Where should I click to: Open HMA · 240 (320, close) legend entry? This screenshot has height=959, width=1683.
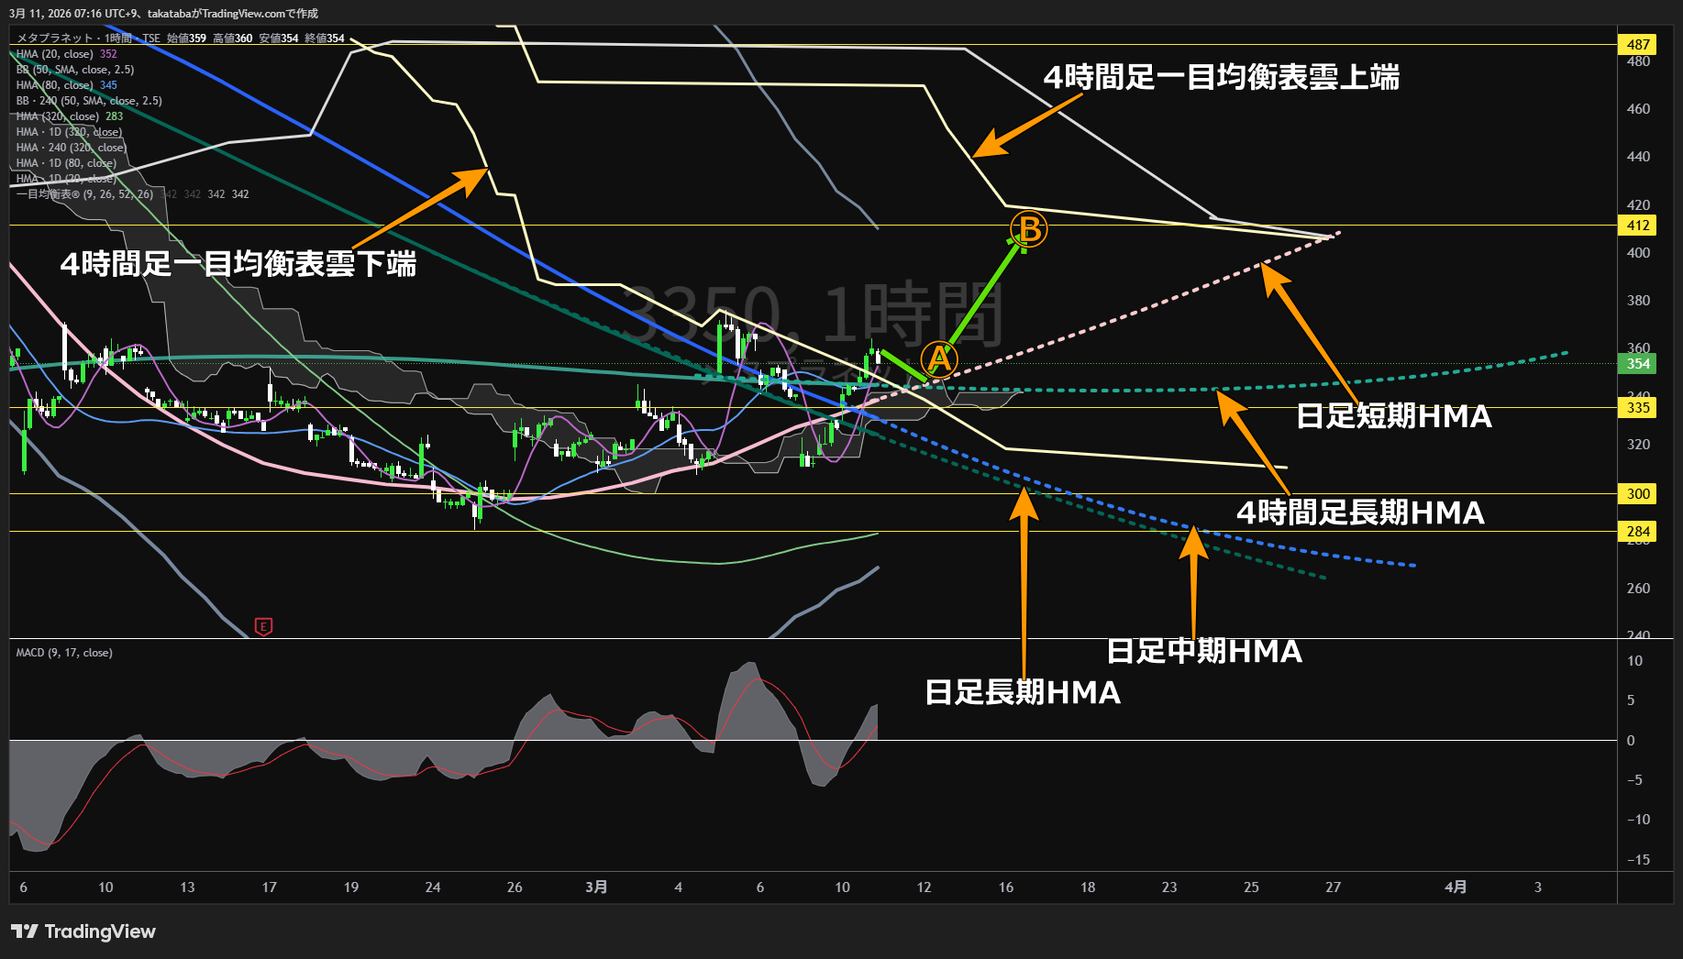[x=71, y=148]
